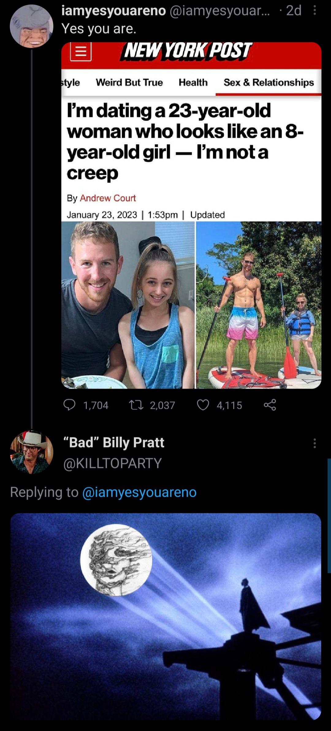Tap the "Bad" Billy Pratt display name
331x731 pixels.
pos(114,443)
